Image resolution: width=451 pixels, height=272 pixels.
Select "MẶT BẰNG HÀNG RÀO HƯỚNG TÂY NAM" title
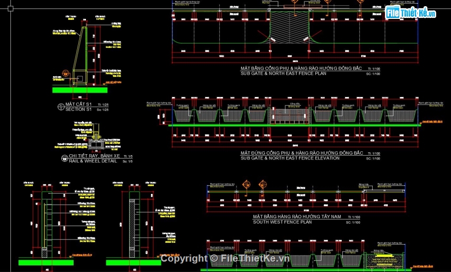pos(297,217)
